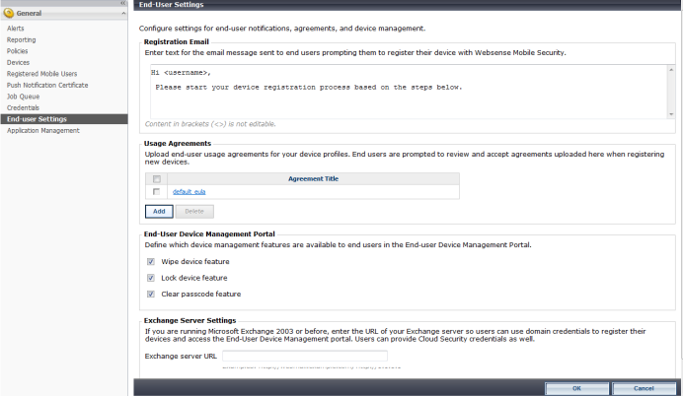Image resolution: width=683 pixels, height=396 pixels.
Task: Uncheck Lock device feature
Action: tap(151, 278)
